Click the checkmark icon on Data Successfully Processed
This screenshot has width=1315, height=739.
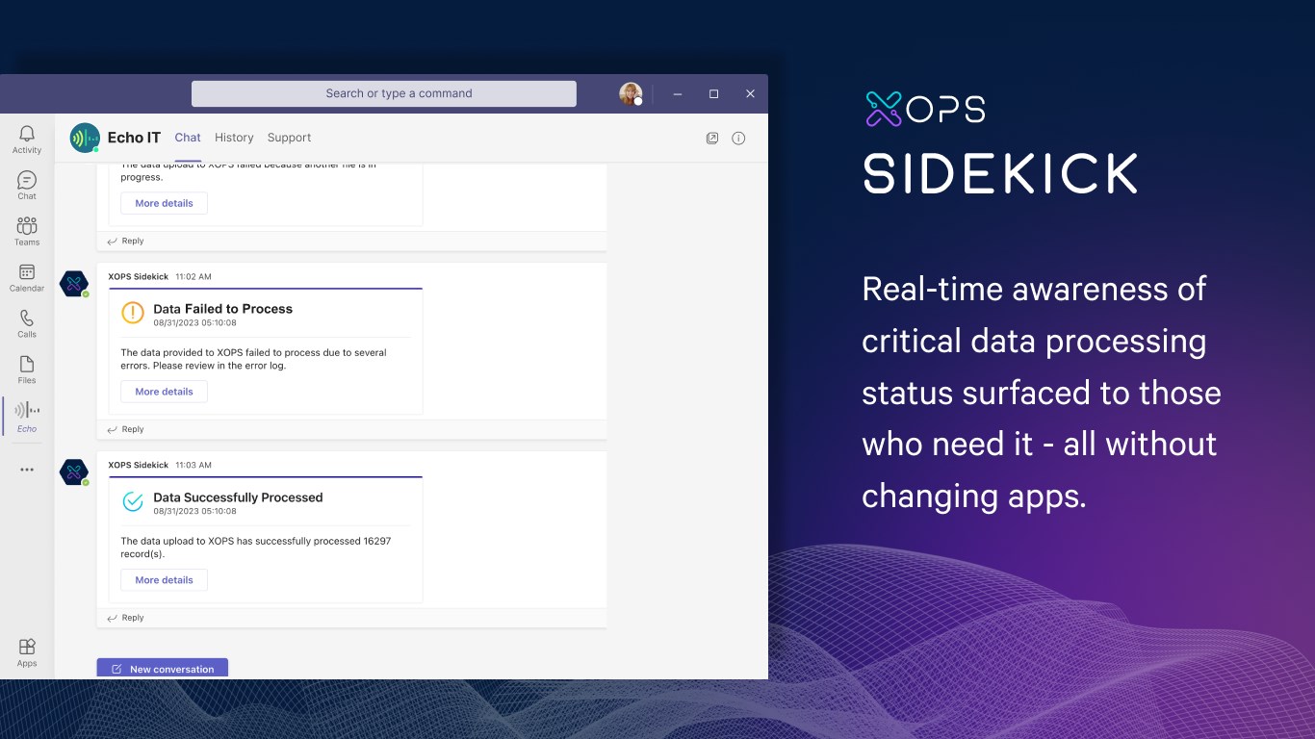click(x=133, y=501)
